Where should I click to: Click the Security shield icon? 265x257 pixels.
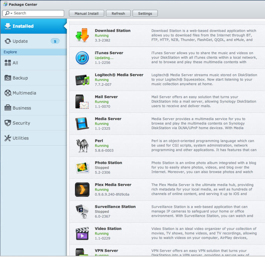click(8, 123)
